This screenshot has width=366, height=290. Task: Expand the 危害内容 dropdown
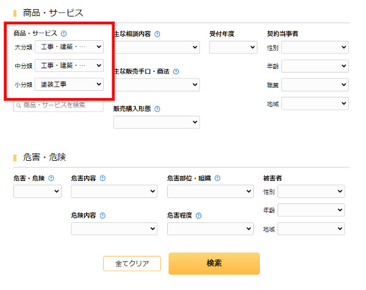tap(114, 191)
